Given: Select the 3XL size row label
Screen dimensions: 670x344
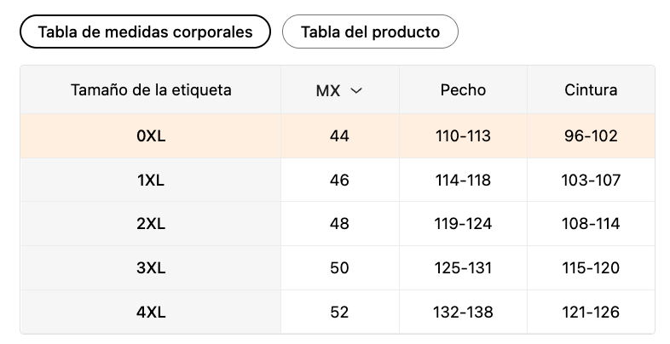Looking at the screenshot, I should click(x=151, y=268).
